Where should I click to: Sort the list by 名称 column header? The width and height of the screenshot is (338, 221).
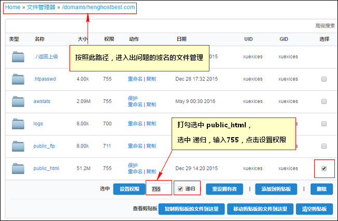click(39, 39)
